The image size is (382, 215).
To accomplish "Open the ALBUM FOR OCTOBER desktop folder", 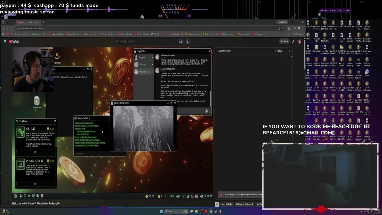I will click(x=342, y=50).
